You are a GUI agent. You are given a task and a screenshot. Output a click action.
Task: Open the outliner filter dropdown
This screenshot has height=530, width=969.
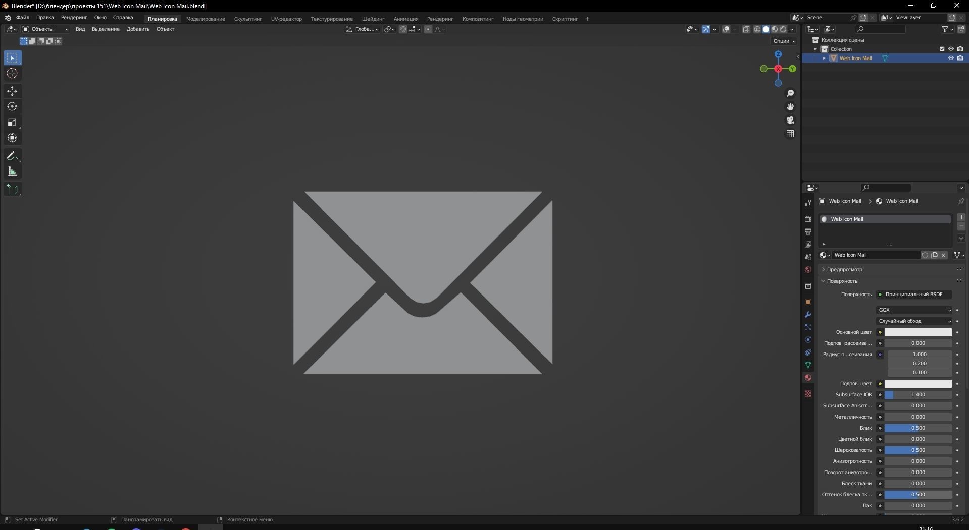[947, 29]
